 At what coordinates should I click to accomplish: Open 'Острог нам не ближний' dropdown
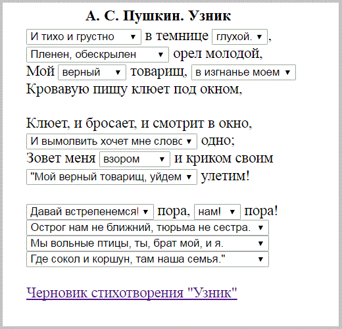tap(147, 228)
